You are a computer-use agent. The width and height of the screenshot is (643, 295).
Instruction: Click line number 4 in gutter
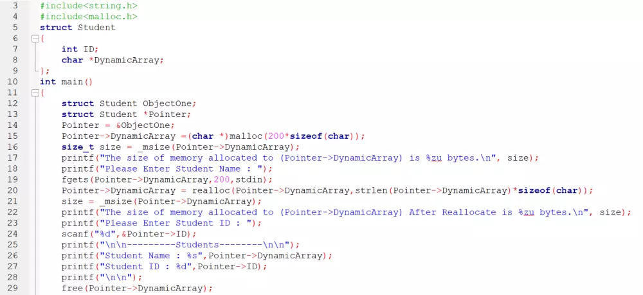(x=15, y=17)
